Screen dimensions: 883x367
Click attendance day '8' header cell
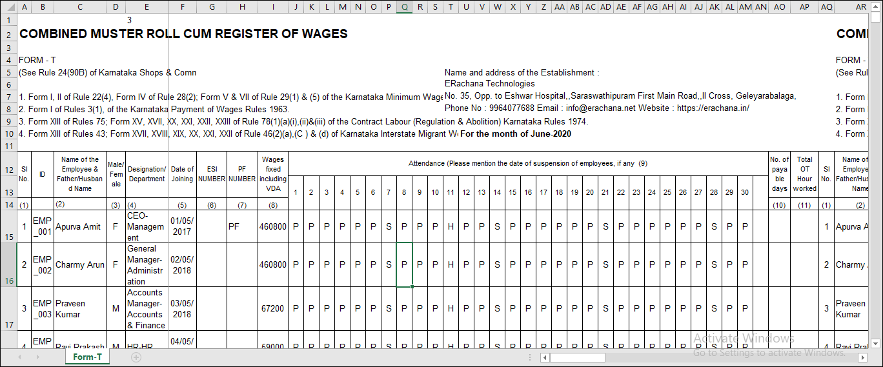click(404, 192)
